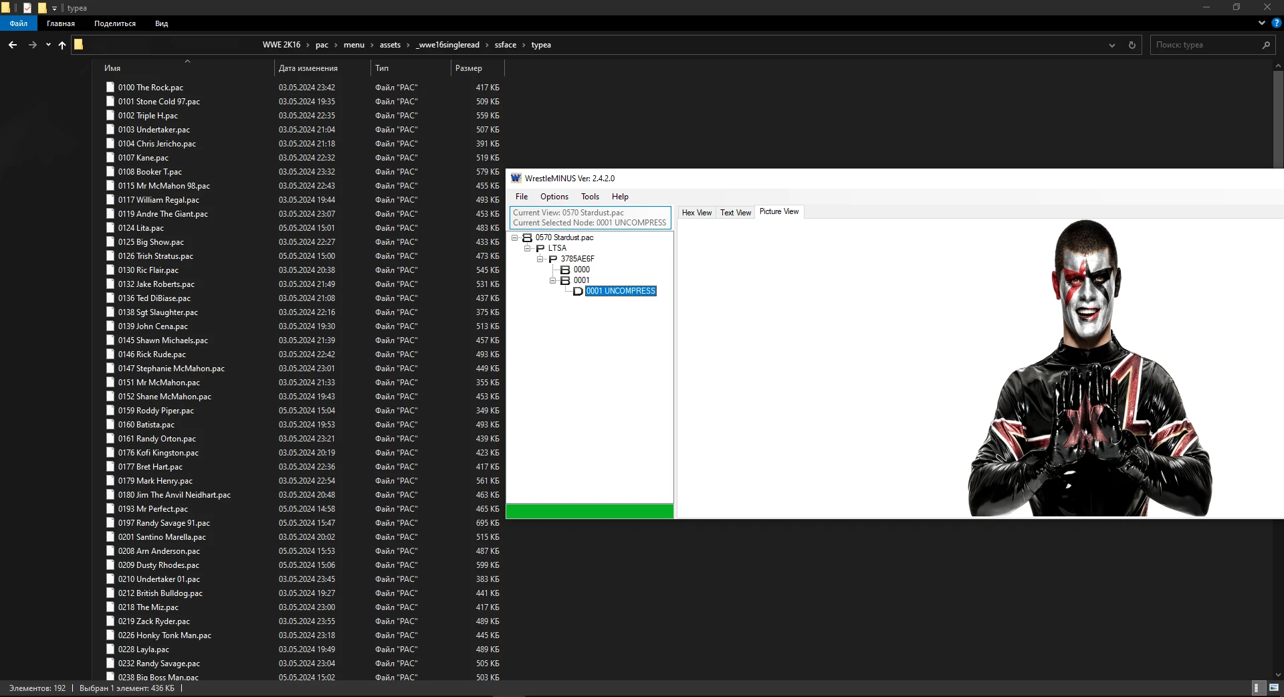Open the address bar history dropdown
Screen dimensions: 1284x697
1111,45
